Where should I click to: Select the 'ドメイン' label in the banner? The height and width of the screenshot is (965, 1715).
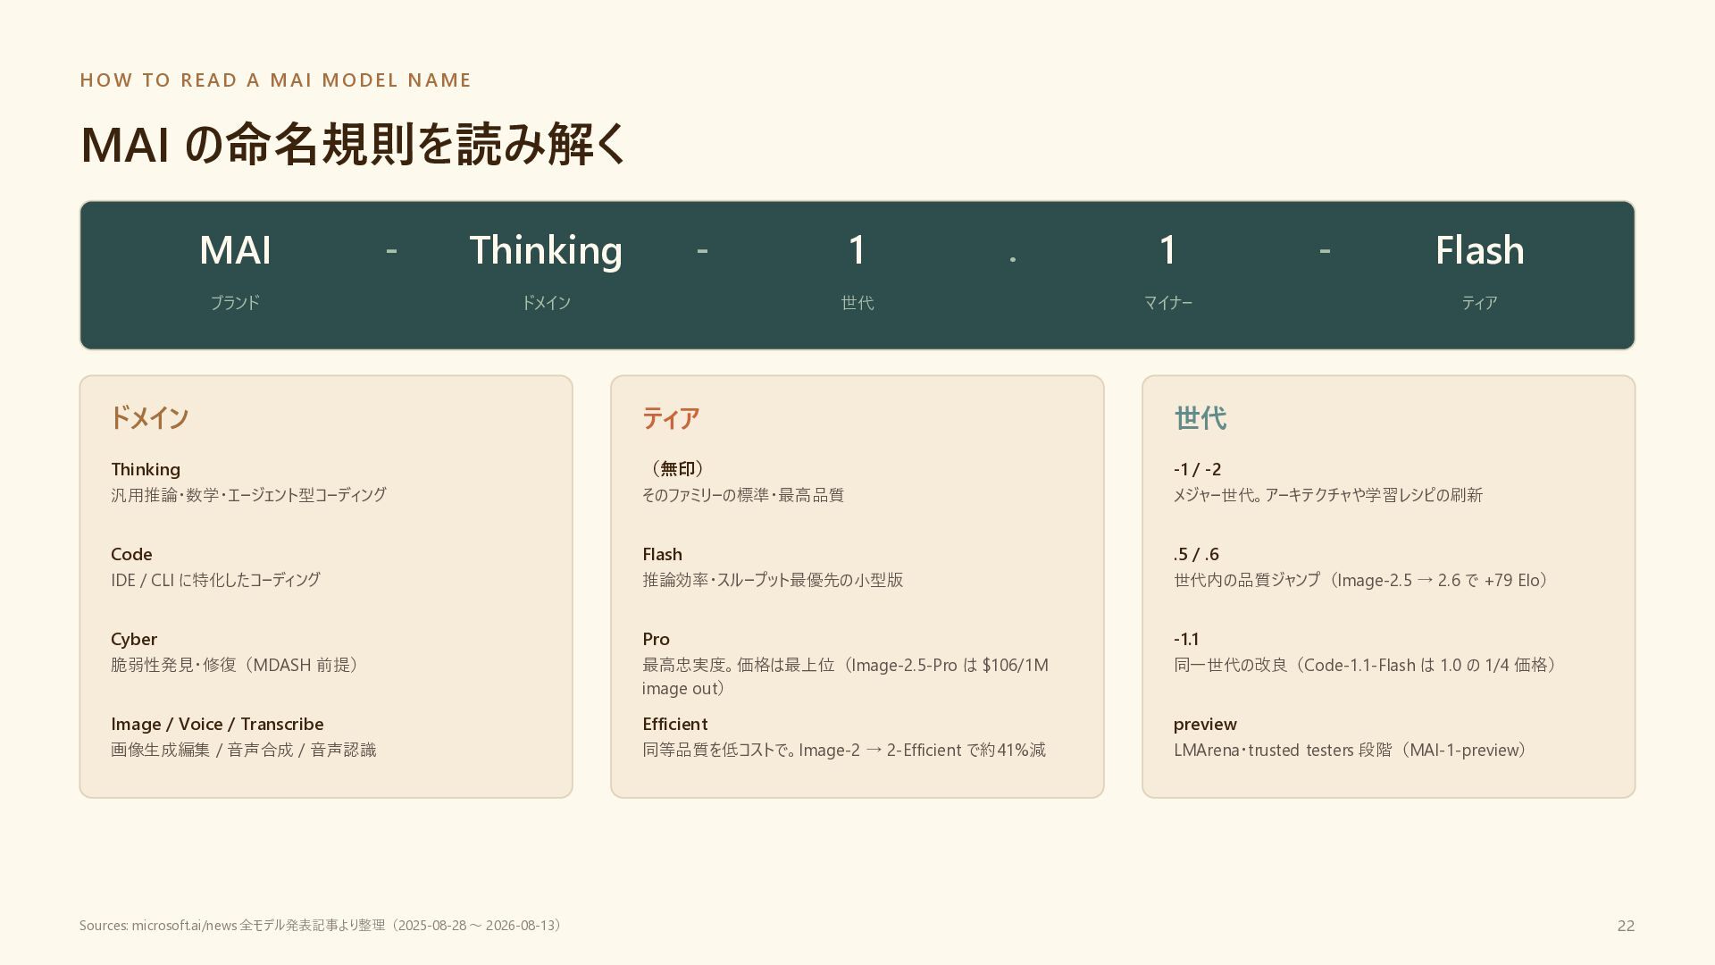(546, 303)
